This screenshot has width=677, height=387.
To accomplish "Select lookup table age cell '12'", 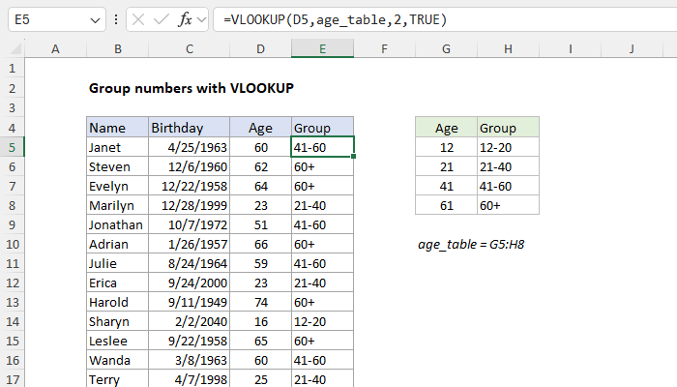I will (x=446, y=147).
